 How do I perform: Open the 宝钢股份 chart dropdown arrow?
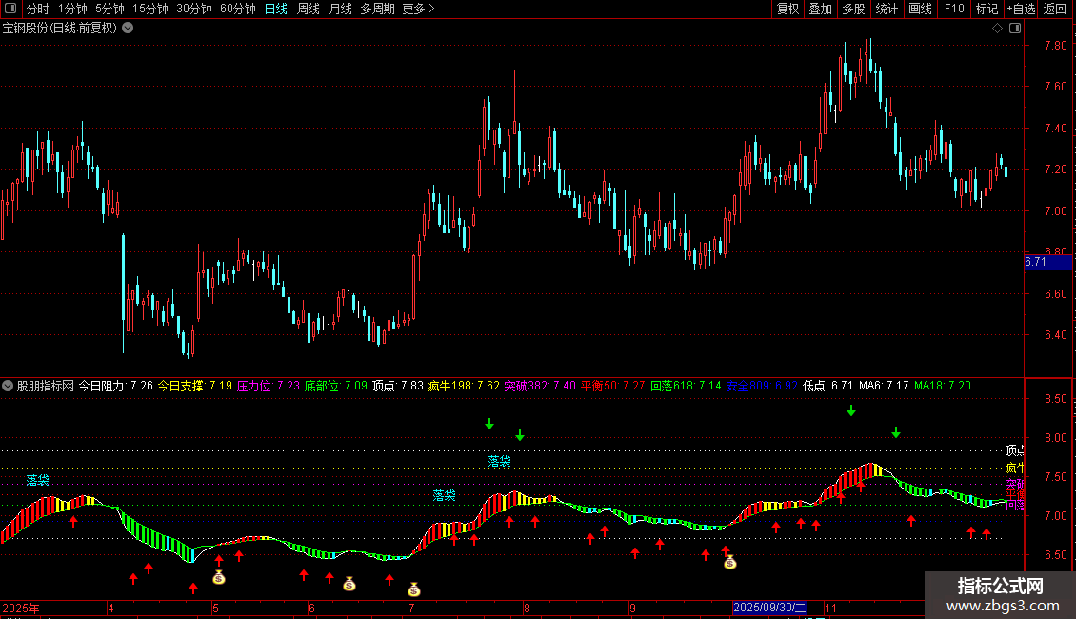pos(128,29)
